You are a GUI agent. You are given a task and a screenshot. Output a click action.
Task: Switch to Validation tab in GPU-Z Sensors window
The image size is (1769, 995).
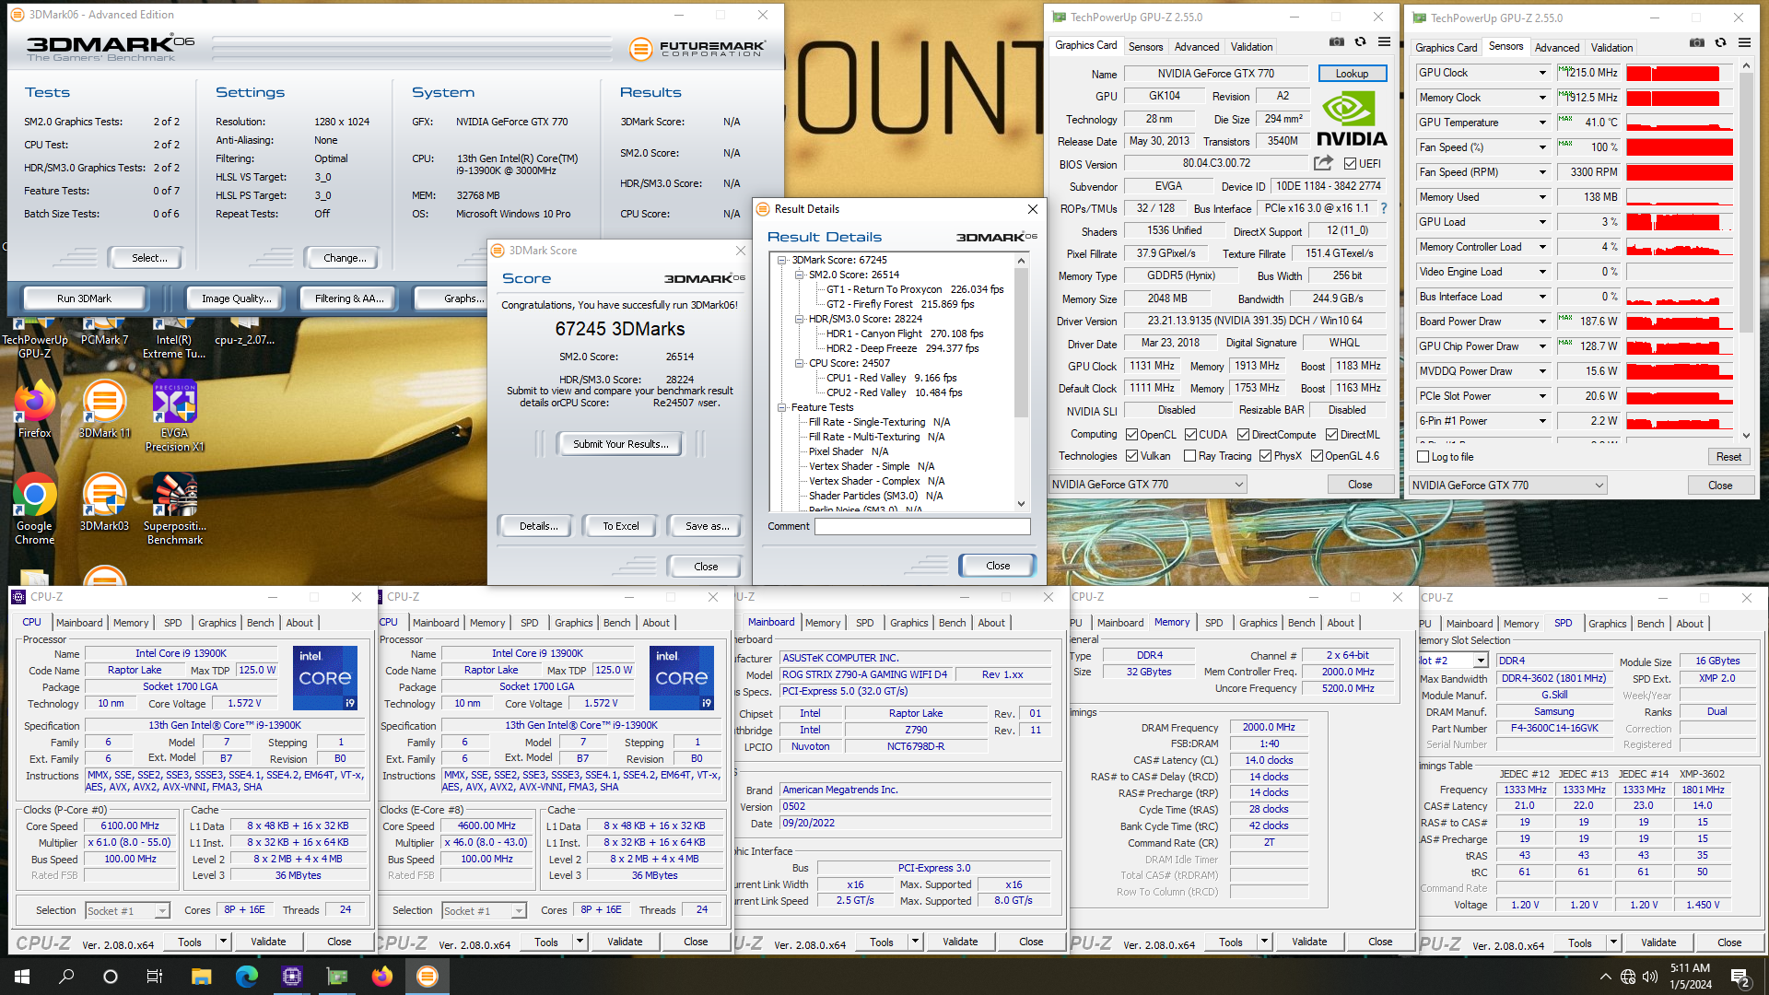click(1611, 48)
